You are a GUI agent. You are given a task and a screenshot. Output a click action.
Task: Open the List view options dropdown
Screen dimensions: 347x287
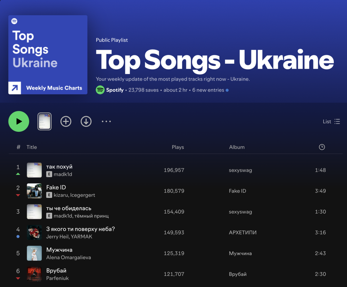331,122
